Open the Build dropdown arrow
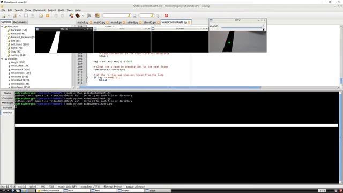 (x=83, y=16)
